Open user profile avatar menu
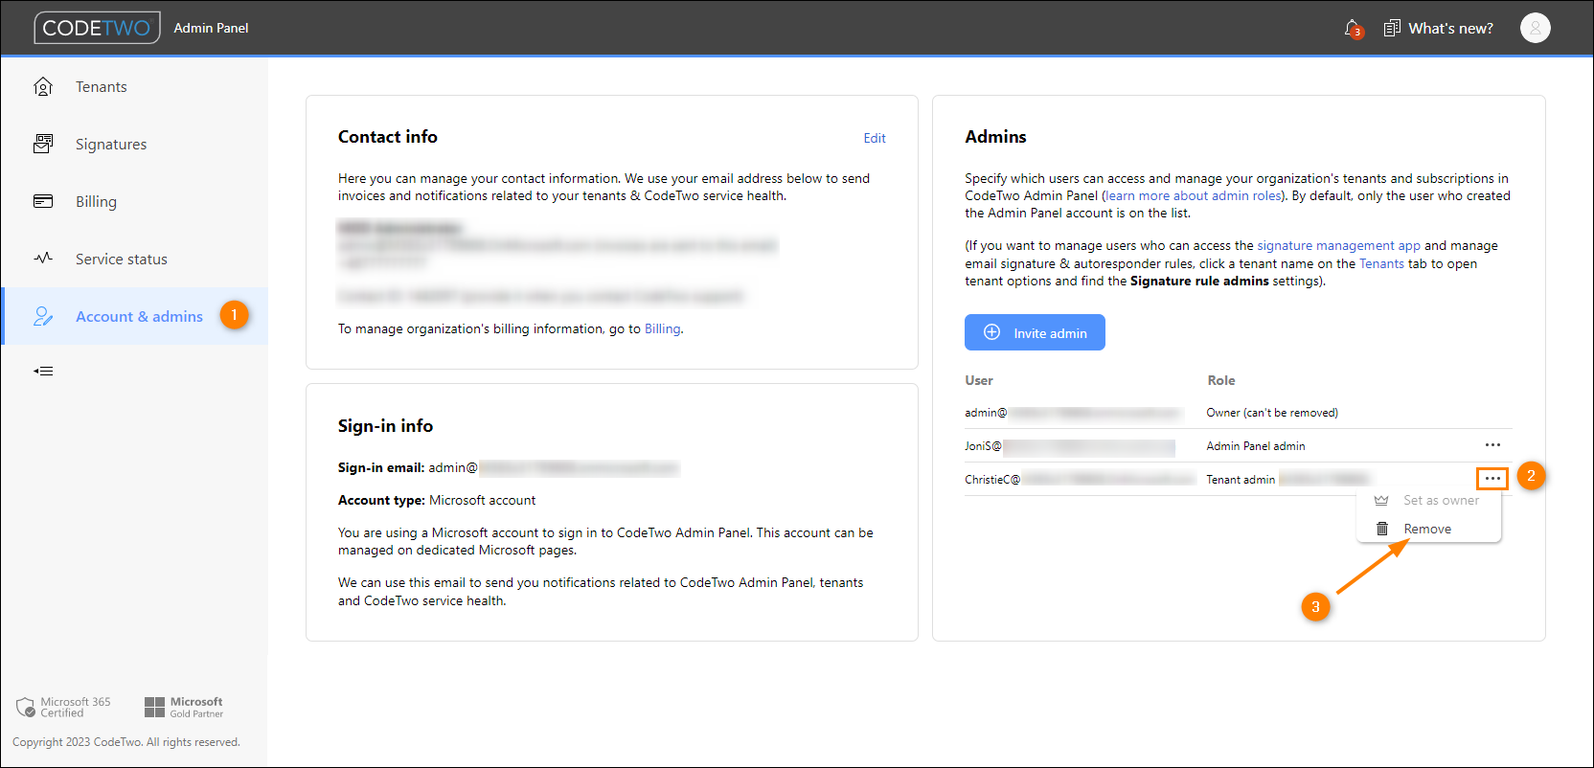Screen dimensions: 1594x768 click(1535, 28)
